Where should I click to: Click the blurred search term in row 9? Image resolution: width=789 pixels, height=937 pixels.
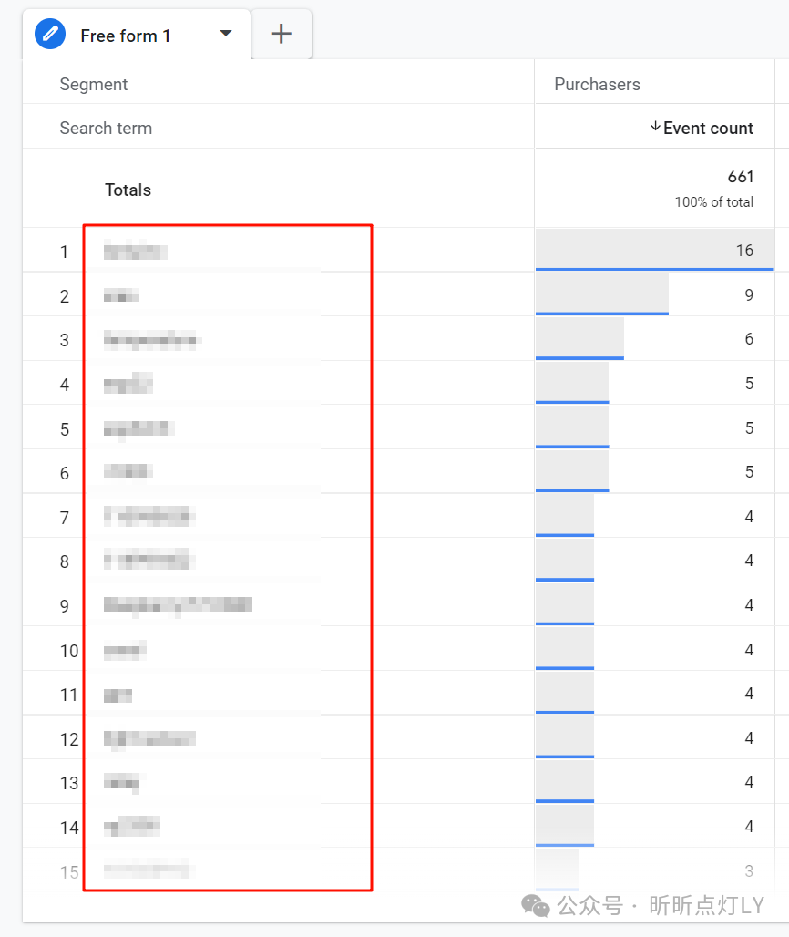coord(178,605)
